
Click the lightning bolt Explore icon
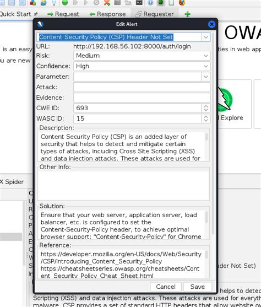click(225, 99)
